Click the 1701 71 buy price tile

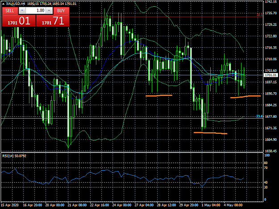(53, 21)
